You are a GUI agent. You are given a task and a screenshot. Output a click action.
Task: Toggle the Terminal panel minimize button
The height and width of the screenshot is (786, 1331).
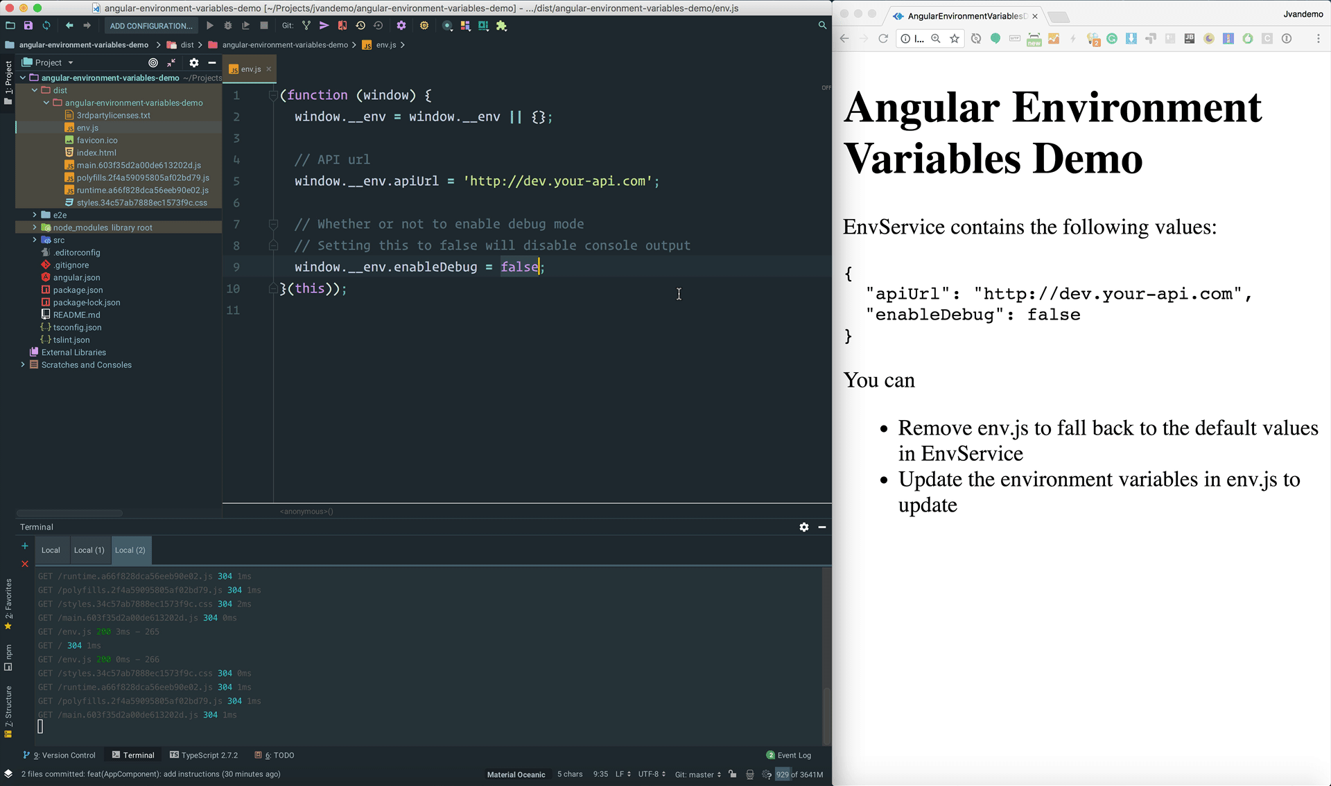[x=821, y=526]
